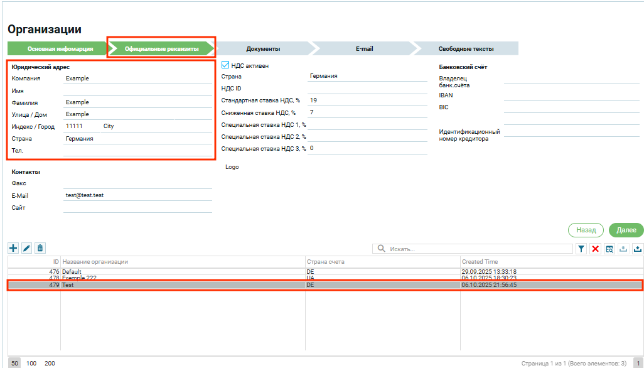Open the Страна field in Юридический адрес

(x=137, y=139)
